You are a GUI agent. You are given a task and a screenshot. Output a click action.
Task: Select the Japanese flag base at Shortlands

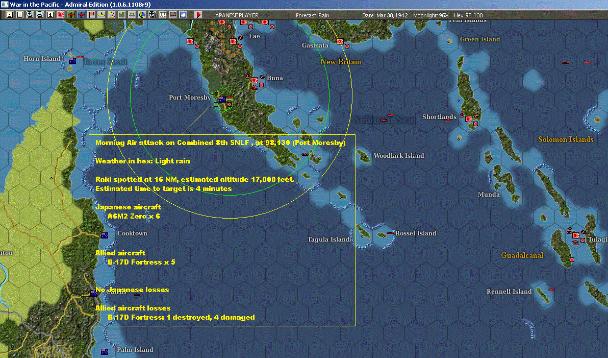(468, 119)
